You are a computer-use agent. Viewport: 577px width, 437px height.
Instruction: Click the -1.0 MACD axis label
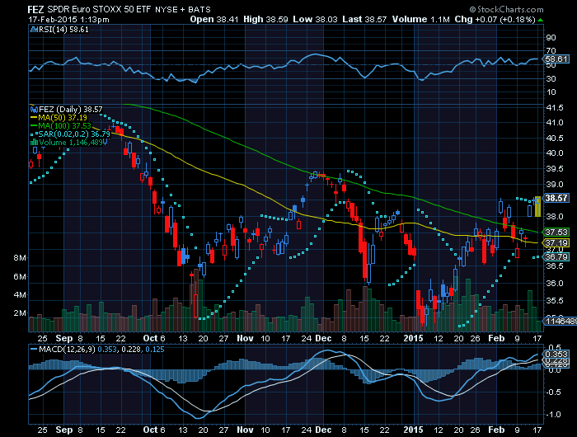tap(553, 415)
